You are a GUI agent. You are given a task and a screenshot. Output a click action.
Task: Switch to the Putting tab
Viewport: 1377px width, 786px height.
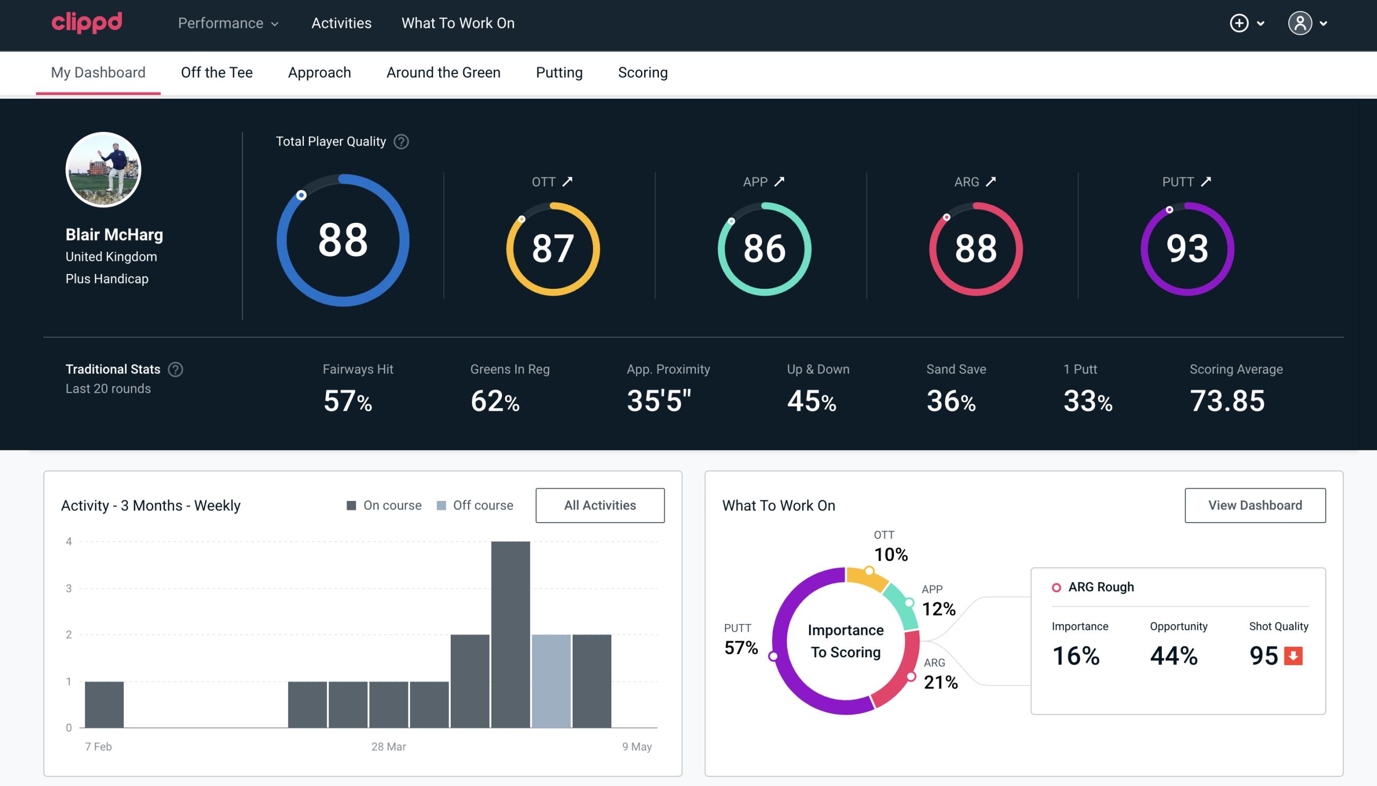(x=559, y=73)
